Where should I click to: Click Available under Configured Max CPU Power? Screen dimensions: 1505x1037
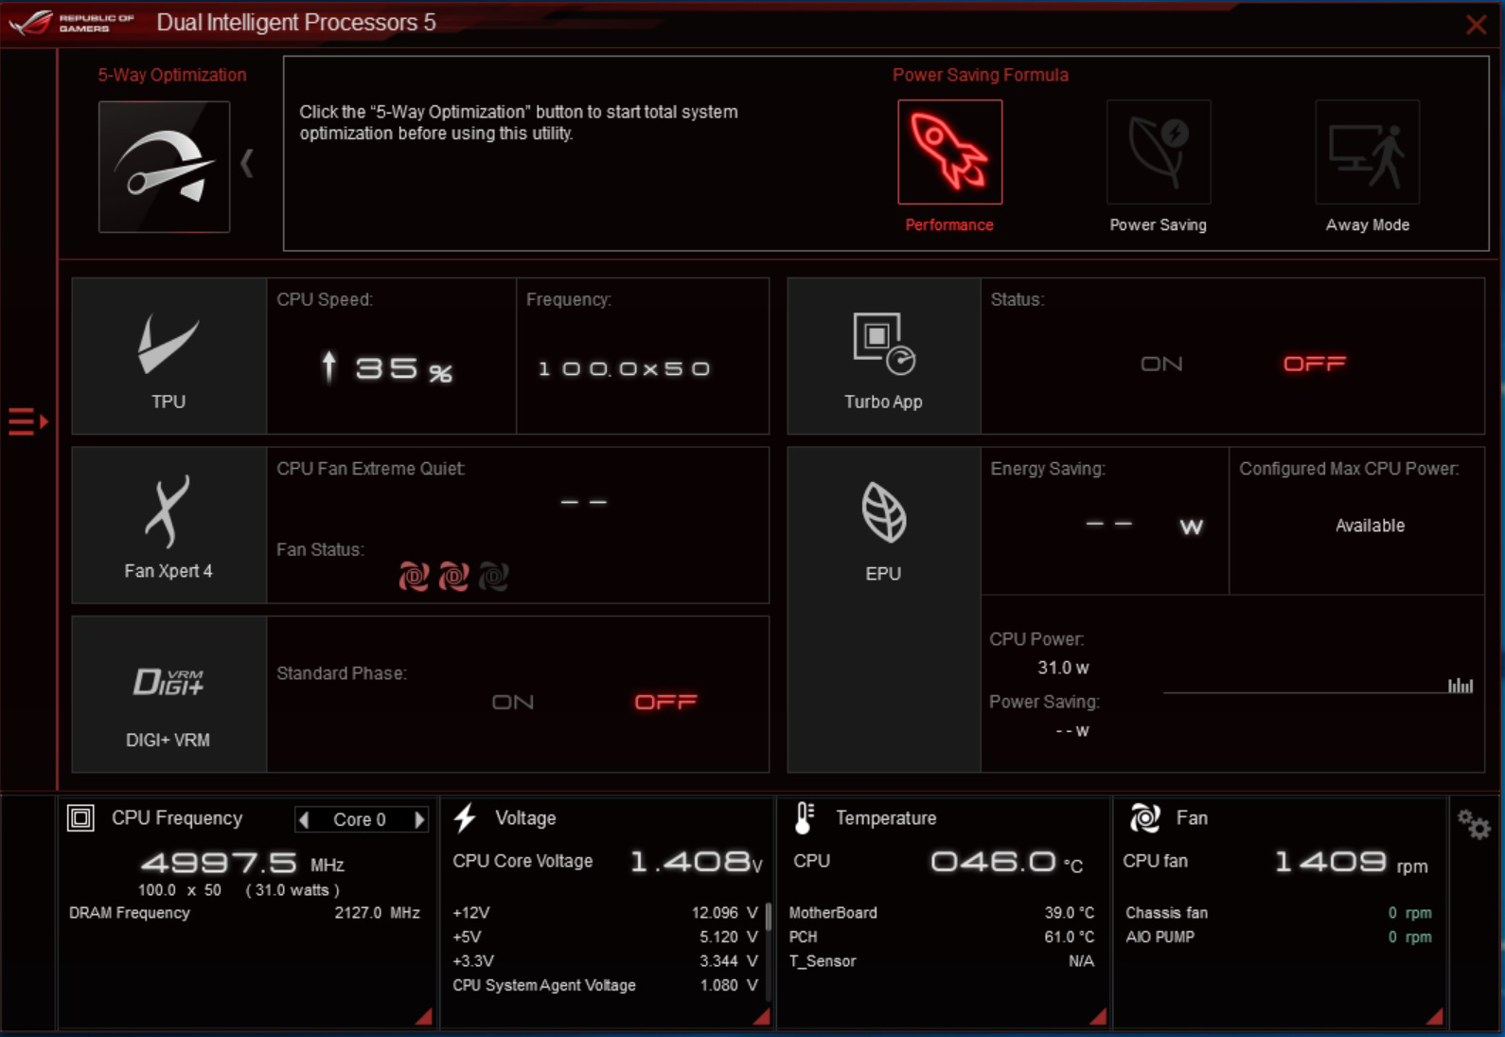(x=1370, y=526)
